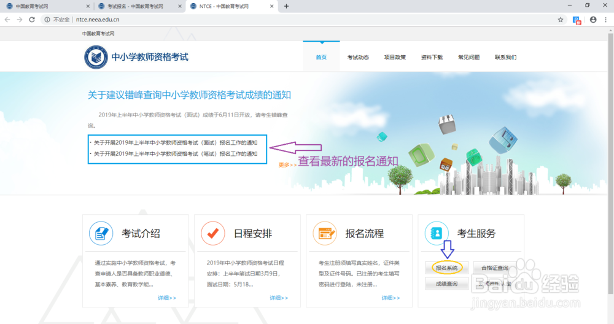
Task: Open 详细>> under 考试介绍
Action: pos(167,298)
